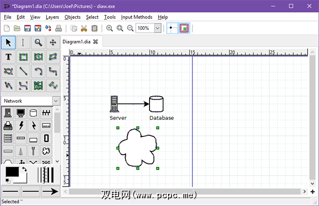The width and height of the screenshot is (319, 206).
Task: Swap foreground and background colors
Action: pyautogui.click(x=24, y=169)
